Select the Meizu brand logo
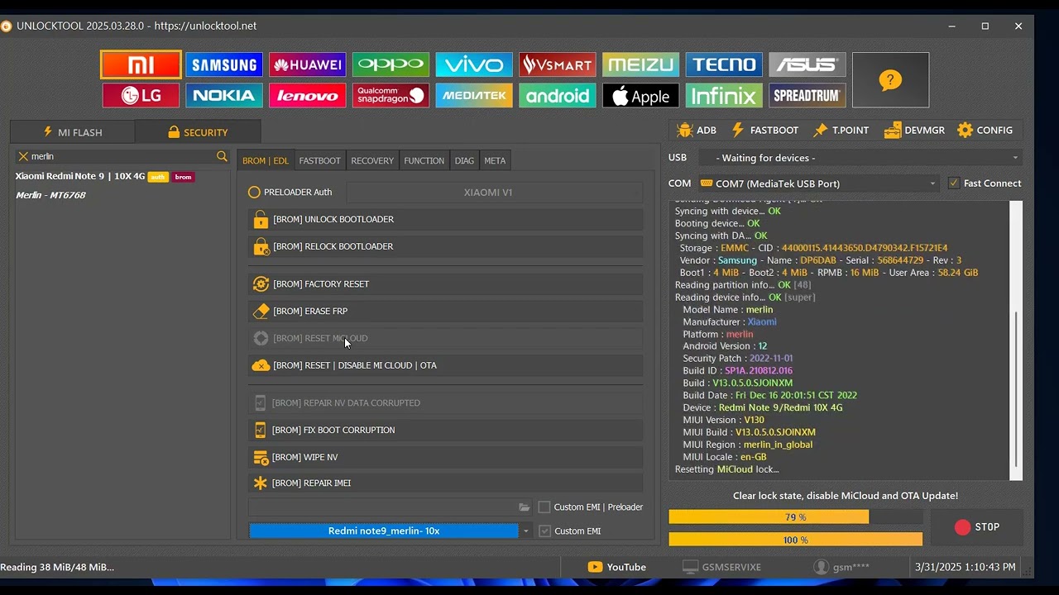 tap(640, 65)
